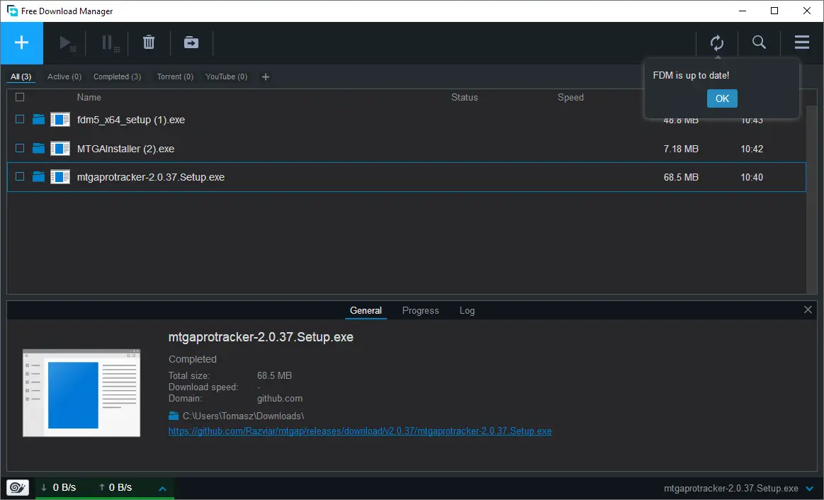Close the details panel with X
The width and height of the screenshot is (824, 500).
[808, 310]
